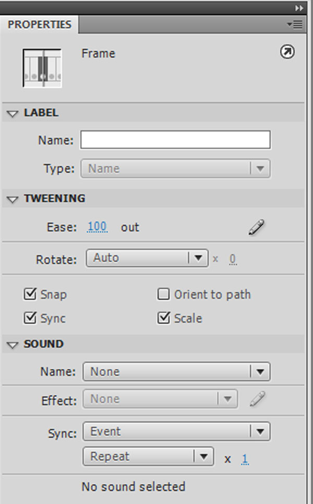
Task: Click the double-arrow collapse panel icon
Action: [x=298, y=8]
